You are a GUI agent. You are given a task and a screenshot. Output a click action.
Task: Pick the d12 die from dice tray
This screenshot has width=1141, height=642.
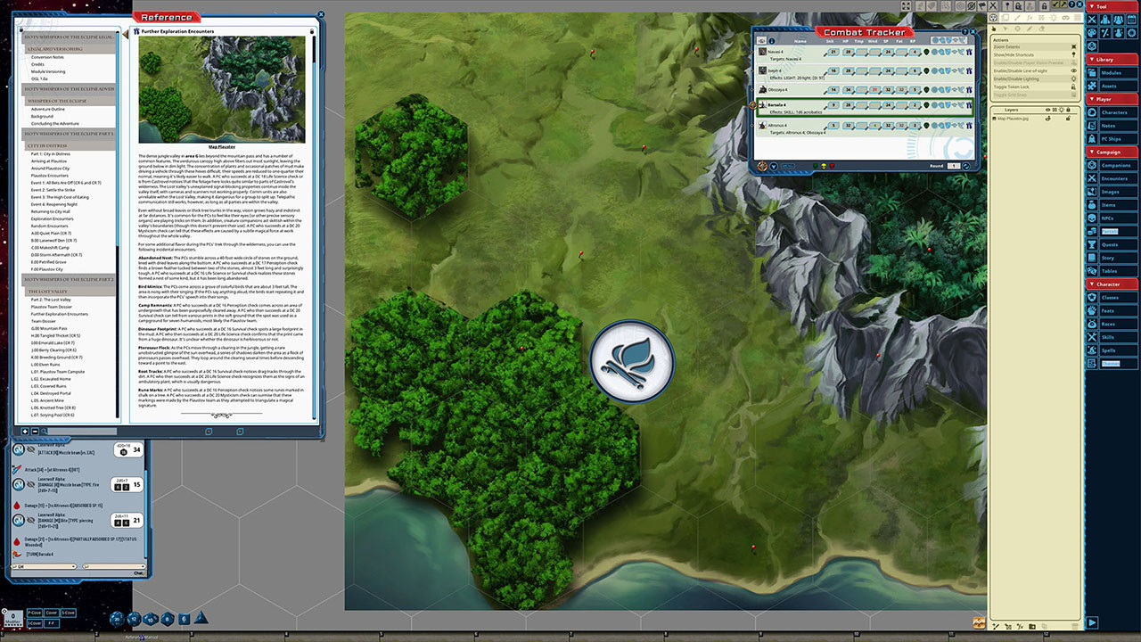(134, 618)
